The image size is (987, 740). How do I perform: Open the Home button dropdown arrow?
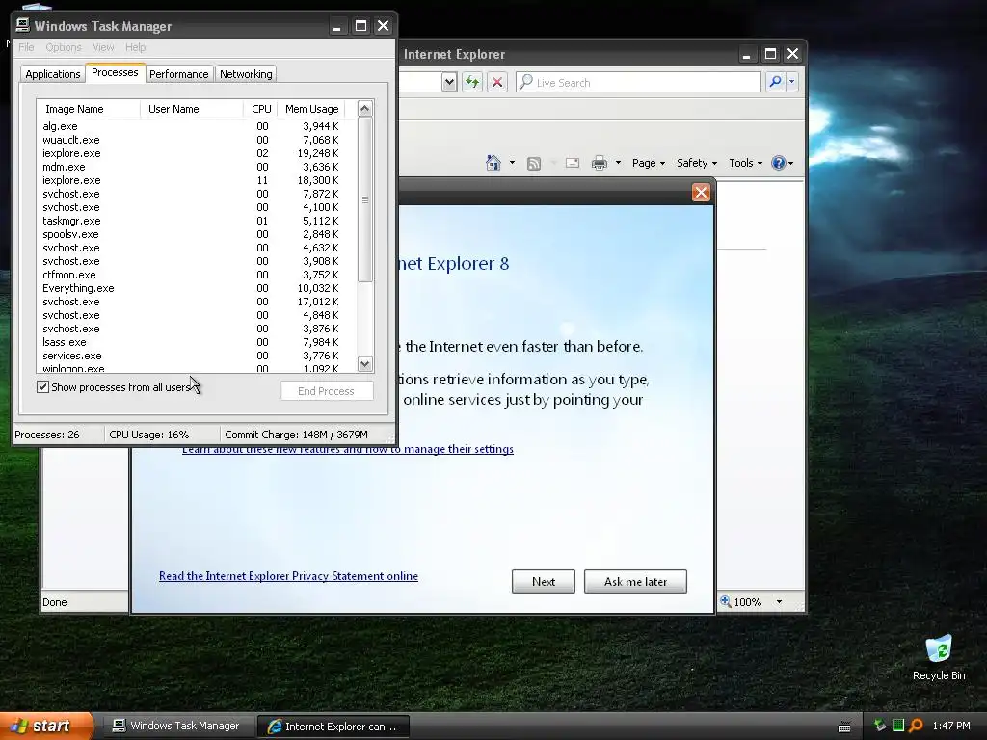[x=512, y=163]
